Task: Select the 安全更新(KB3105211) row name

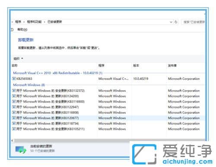Action: pyautogui.click(x=51, y=129)
